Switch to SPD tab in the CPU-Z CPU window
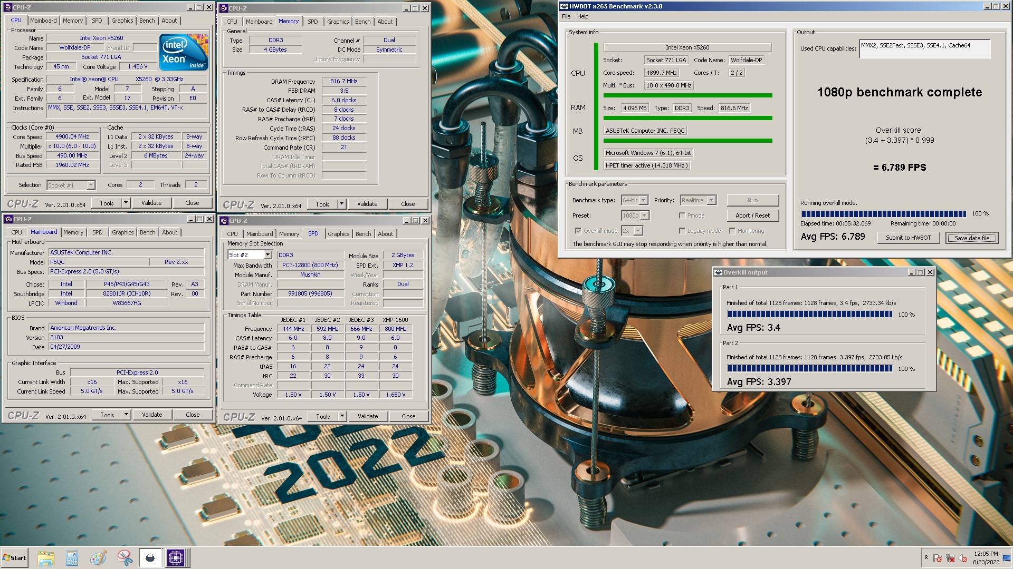1013x569 pixels. coord(97,21)
